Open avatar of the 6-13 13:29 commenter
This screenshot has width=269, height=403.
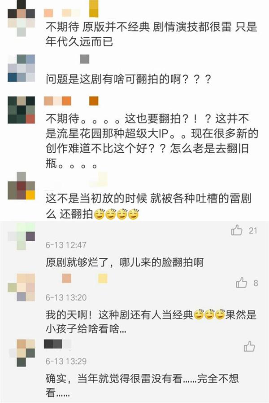pyautogui.click(x=22, y=353)
